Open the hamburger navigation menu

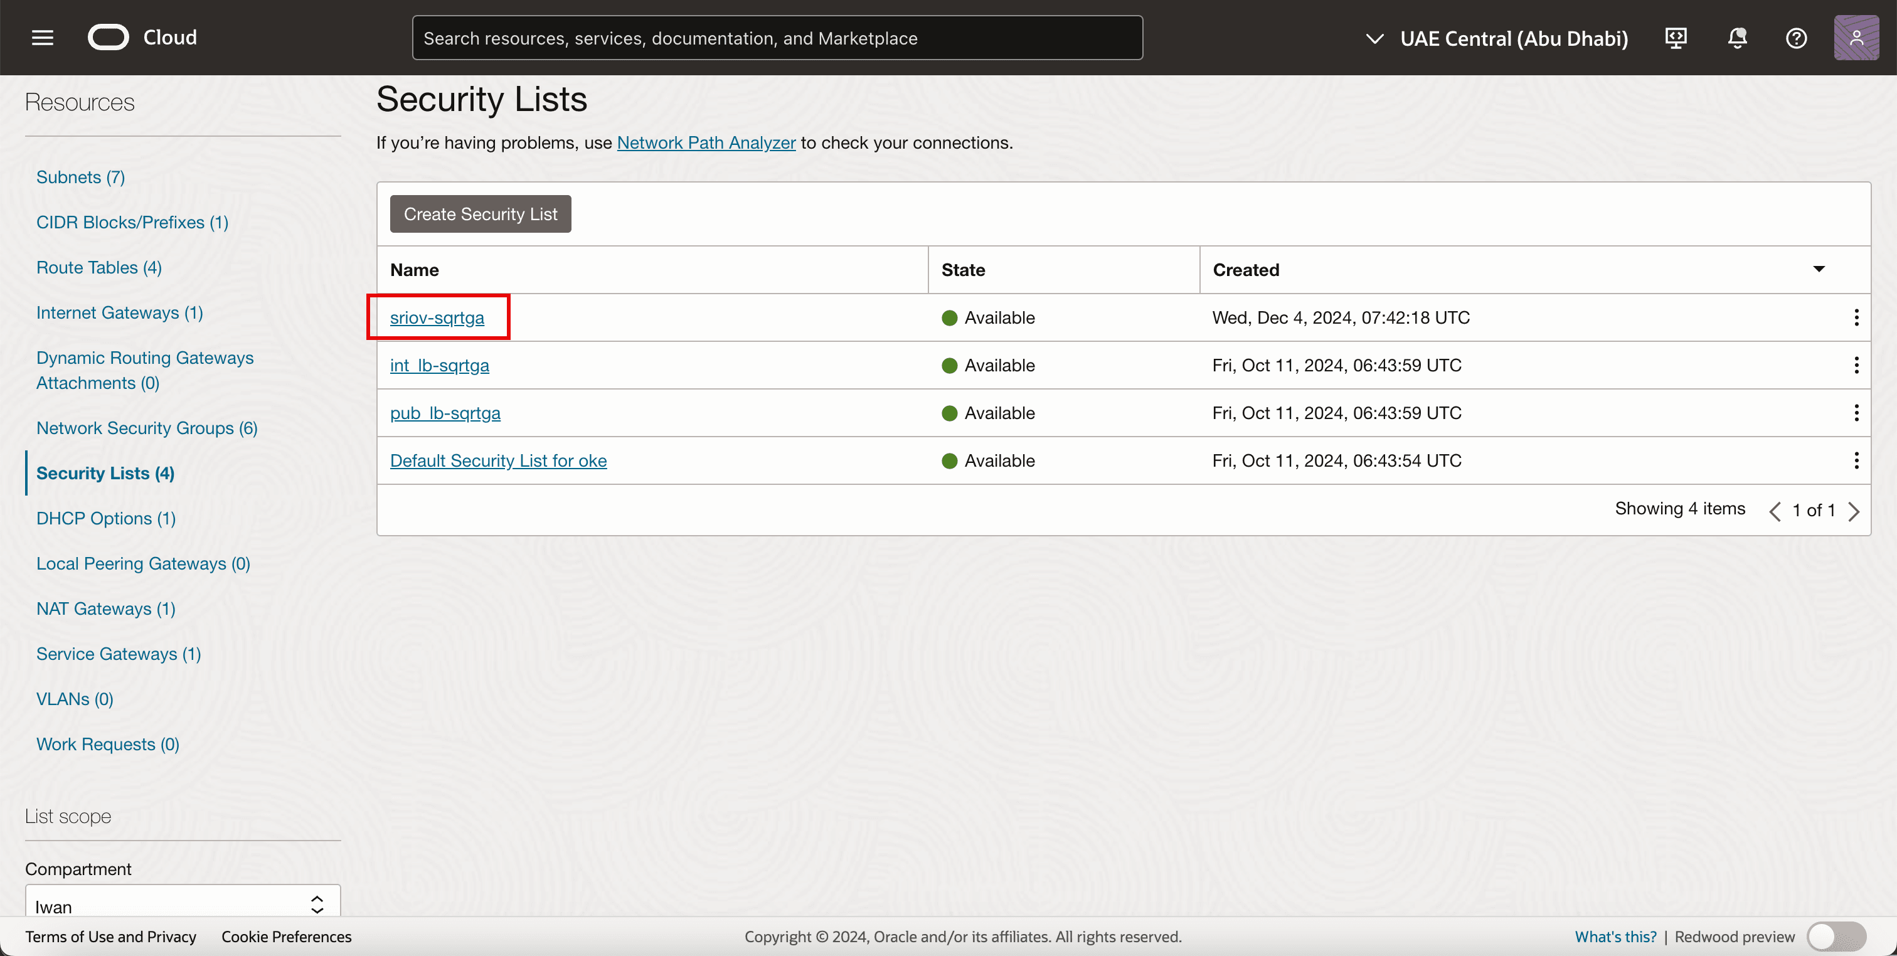pos(43,38)
